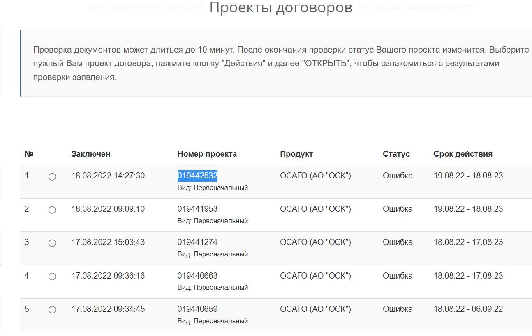Click project number 019441953
Image resolution: width=532 pixels, height=336 pixels.
coord(197,209)
